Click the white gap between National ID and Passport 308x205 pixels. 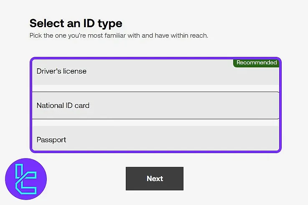[x=155, y=123]
